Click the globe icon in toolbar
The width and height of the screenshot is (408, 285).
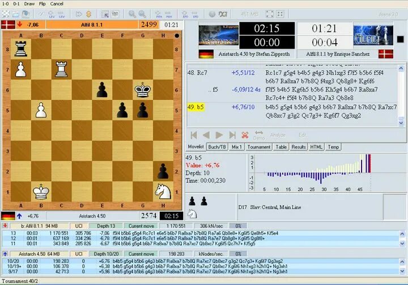coord(212,14)
